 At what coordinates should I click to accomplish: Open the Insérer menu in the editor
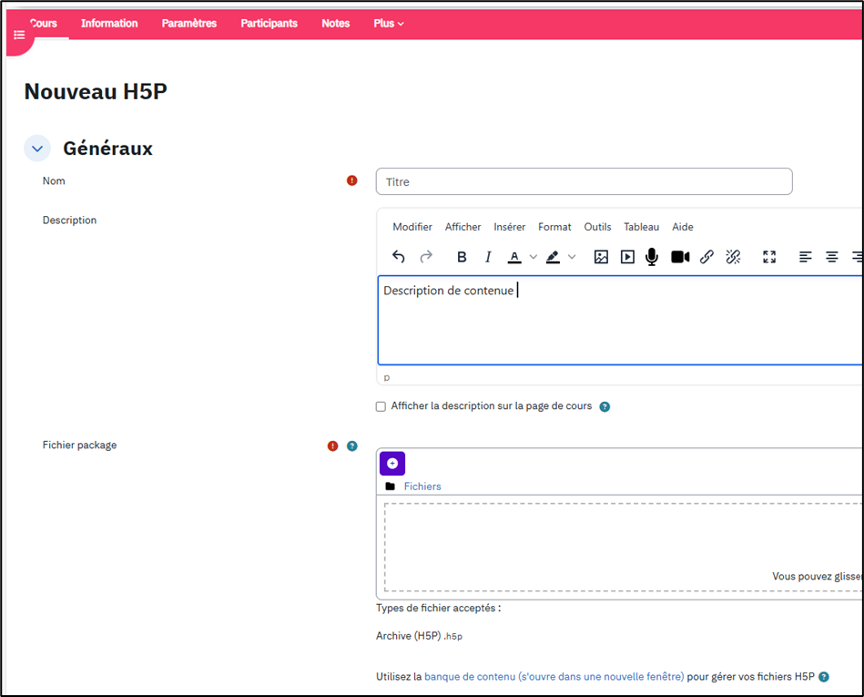[509, 227]
